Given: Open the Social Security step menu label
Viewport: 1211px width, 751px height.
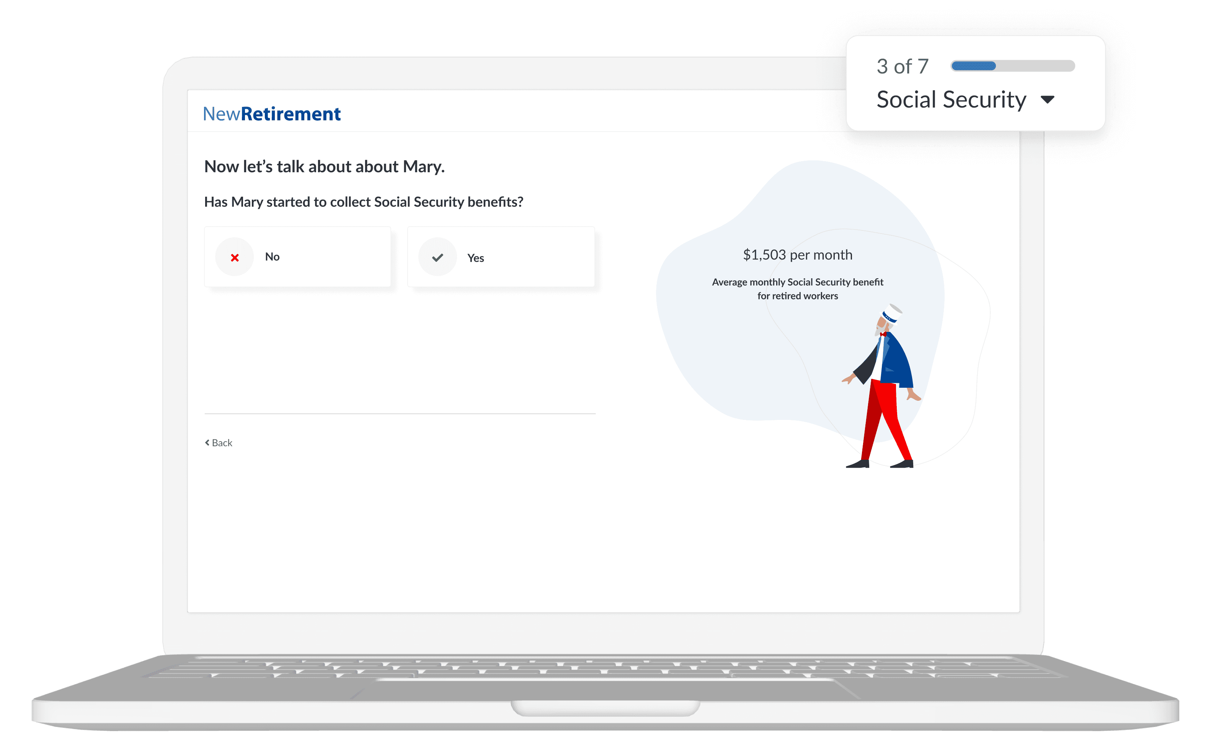Looking at the screenshot, I should (951, 100).
